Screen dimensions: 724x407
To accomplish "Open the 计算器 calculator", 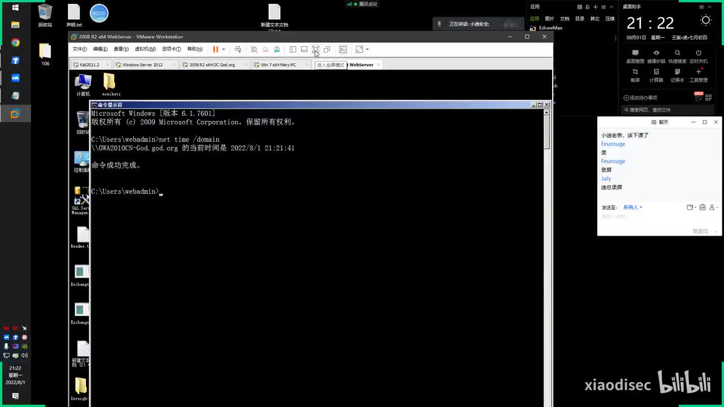I will click(656, 76).
